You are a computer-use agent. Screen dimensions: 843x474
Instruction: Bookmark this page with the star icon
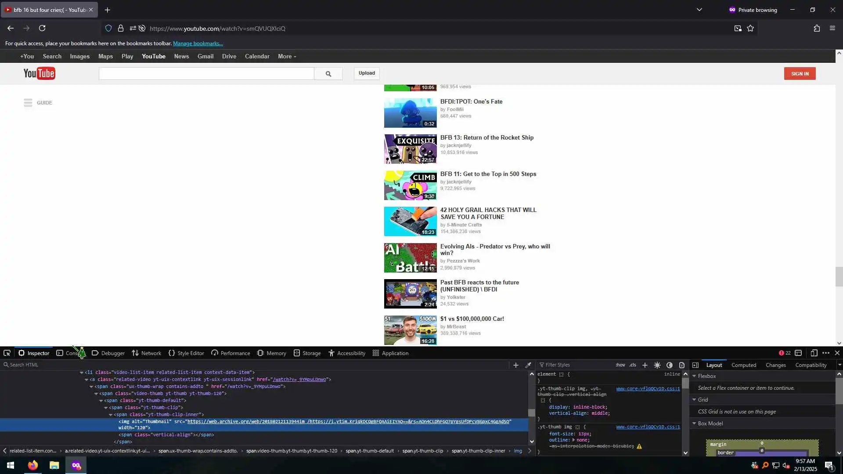pos(750,29)
